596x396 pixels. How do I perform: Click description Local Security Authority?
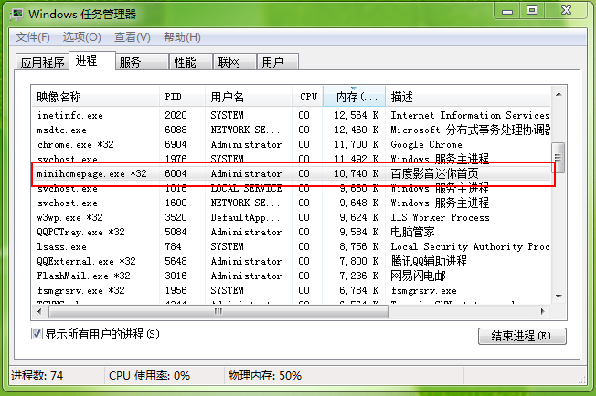pos(470,246)
